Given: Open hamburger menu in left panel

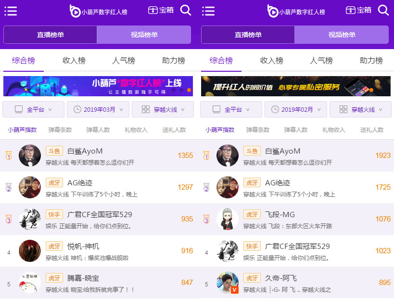Looking at the screenshot, I should (x=11, y=11).
